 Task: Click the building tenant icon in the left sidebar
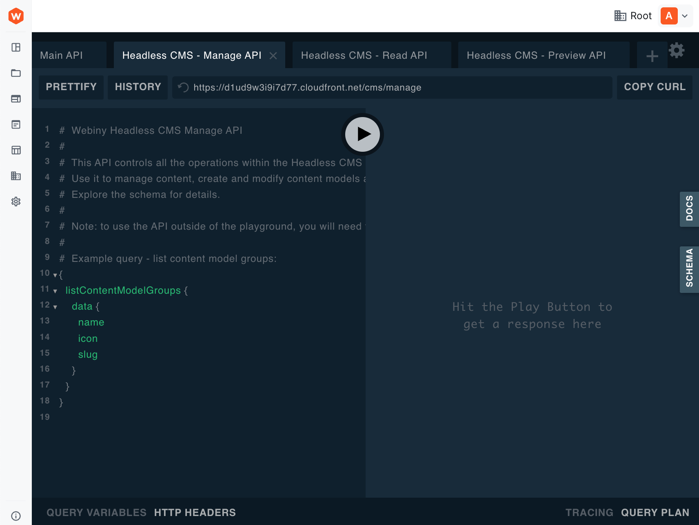[16, 176]
